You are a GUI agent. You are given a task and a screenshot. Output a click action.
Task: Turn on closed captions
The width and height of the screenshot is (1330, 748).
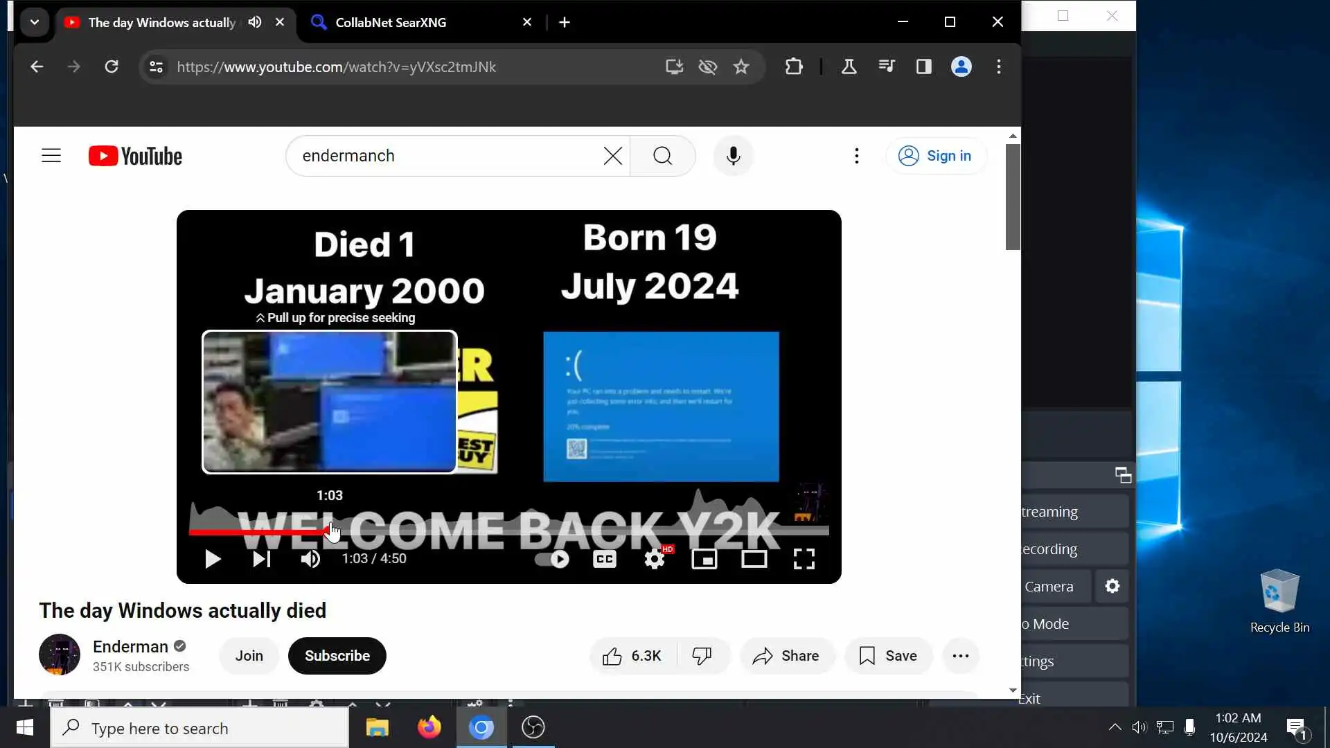605,559
